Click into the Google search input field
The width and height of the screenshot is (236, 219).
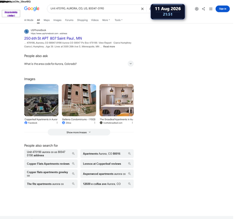(94, 8)
